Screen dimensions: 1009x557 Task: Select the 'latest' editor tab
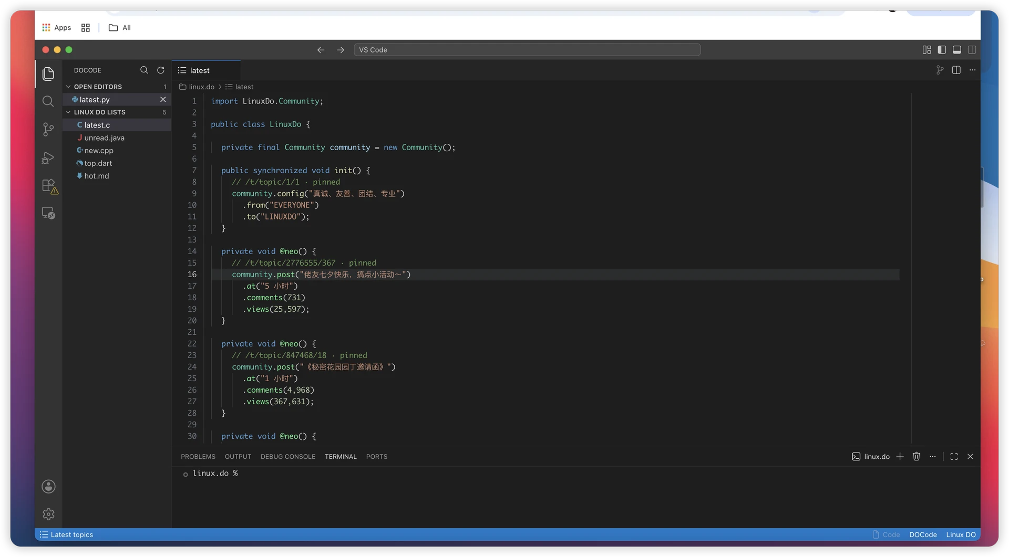[x=206, y=70]
